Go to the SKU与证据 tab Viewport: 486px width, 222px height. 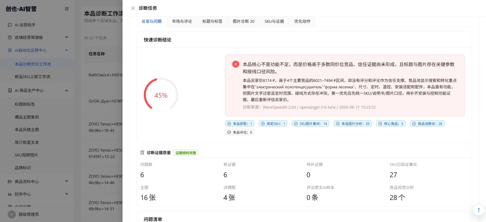274,22
